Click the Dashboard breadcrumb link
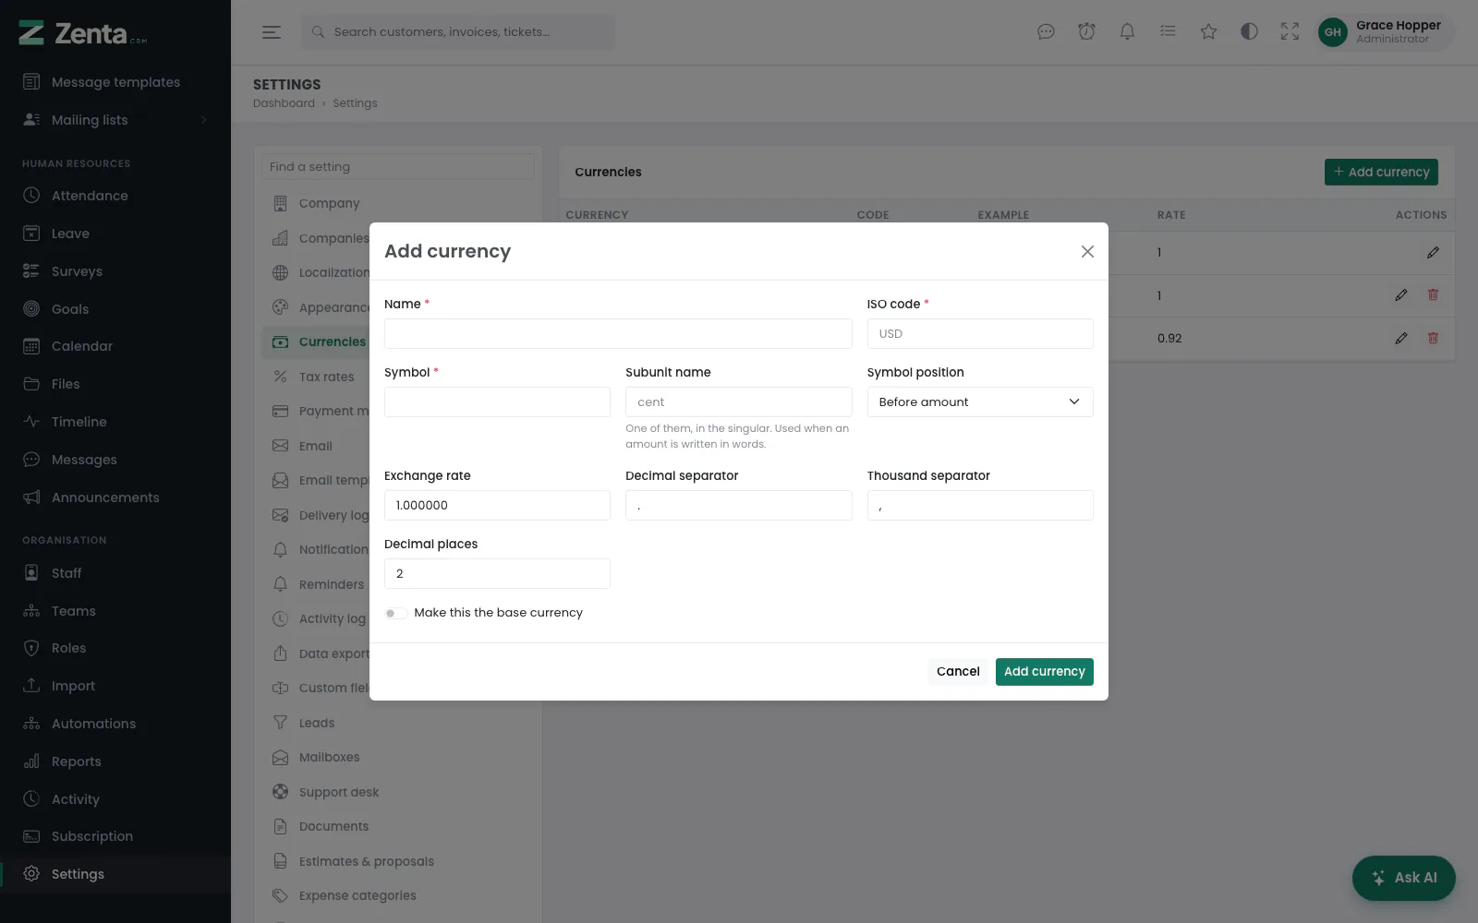 pyautogui.click(x=284, y=103)
